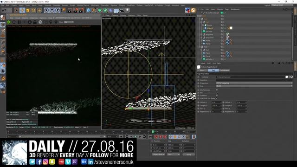
Task: Open the viewport Cameras menu
Action: pos(115,15)
